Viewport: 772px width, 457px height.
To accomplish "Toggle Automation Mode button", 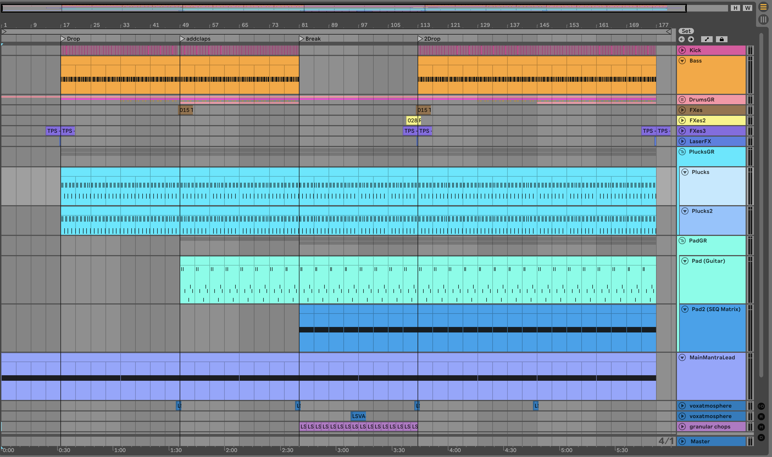I will click(x=707, y=39).
